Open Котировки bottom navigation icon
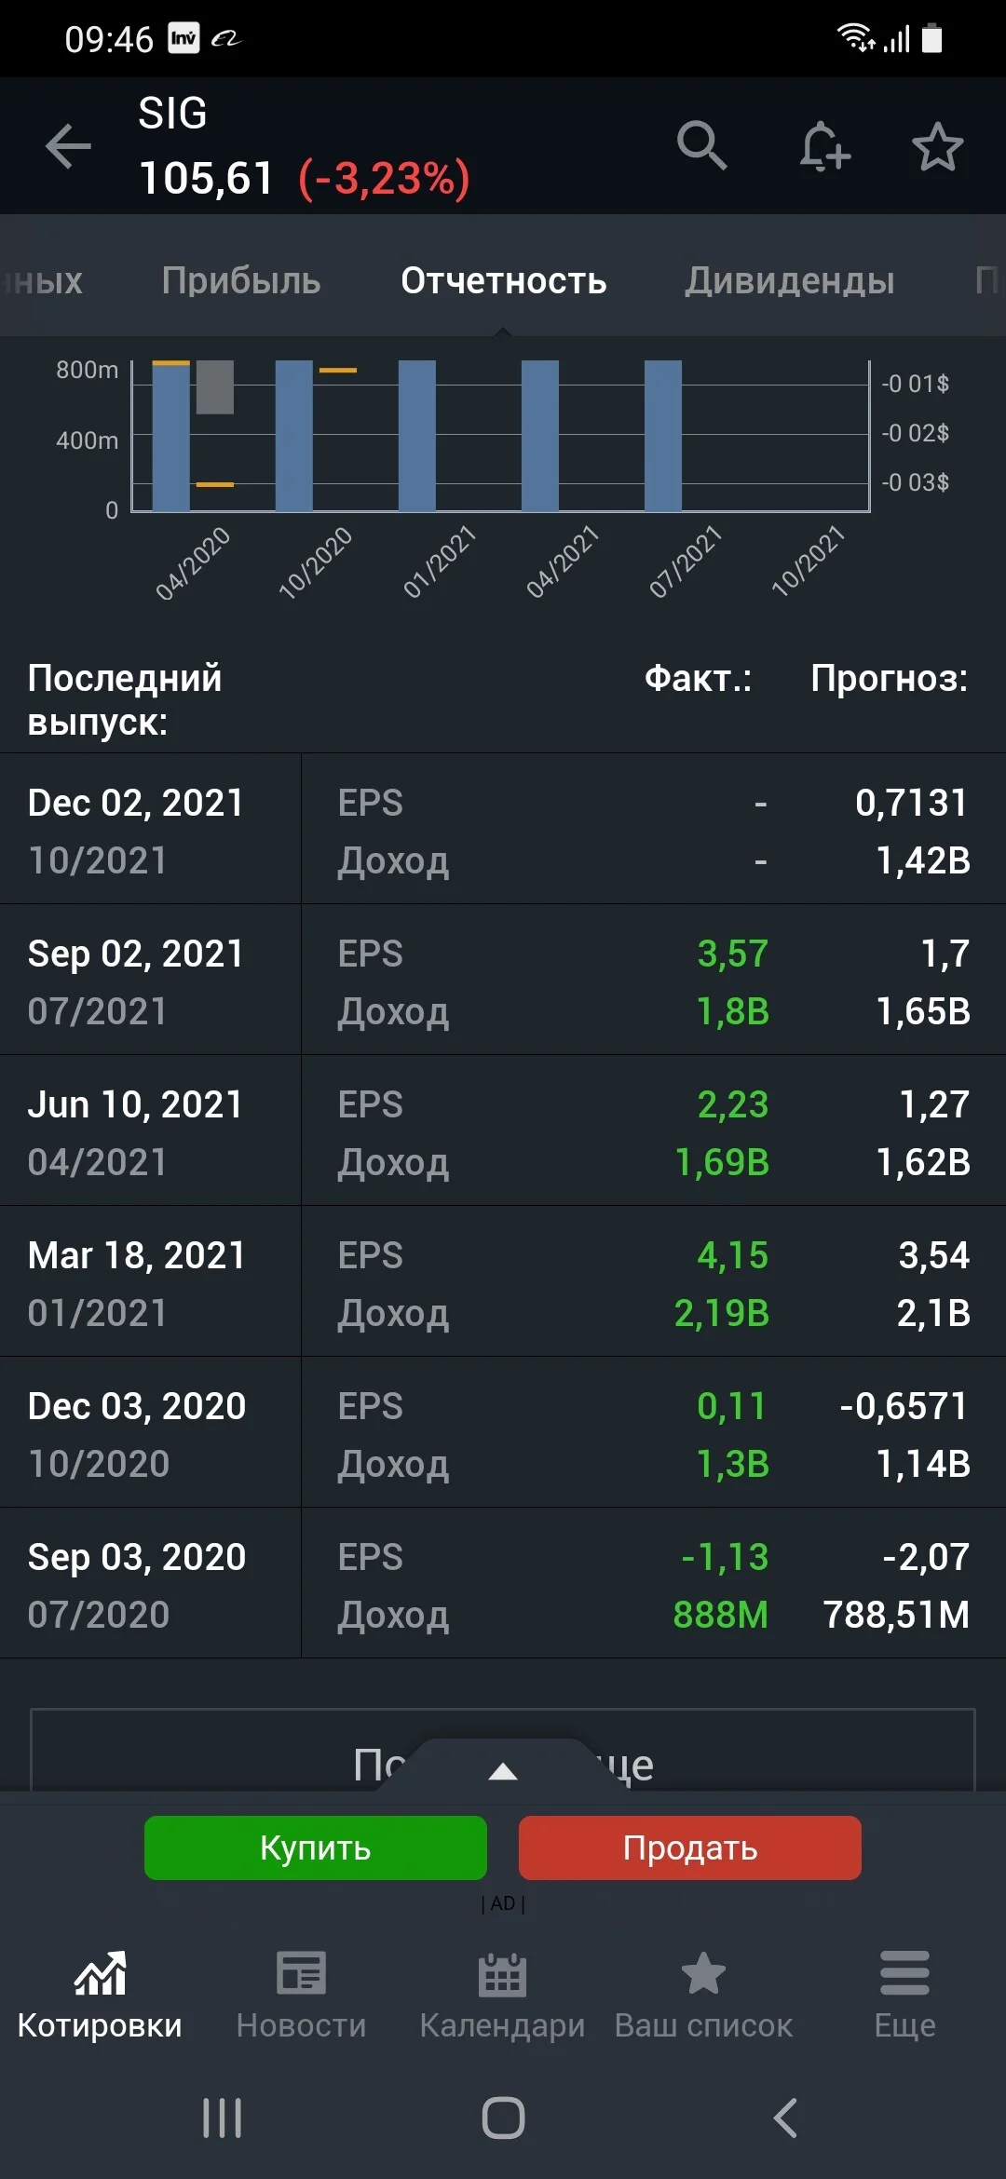Image resolution: width=1006 pixels, height=2179 pixels. click(100, 1973)
